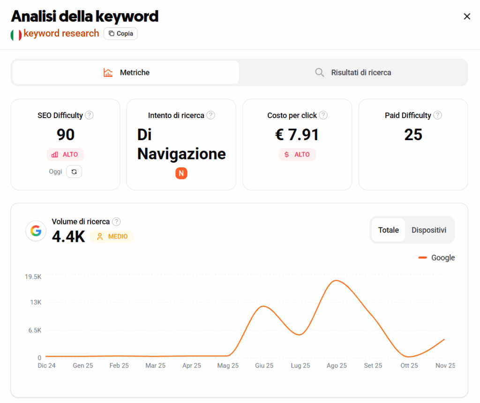
Task: Click the August 2025 peak on the trend chart
Action: point(337,280)
